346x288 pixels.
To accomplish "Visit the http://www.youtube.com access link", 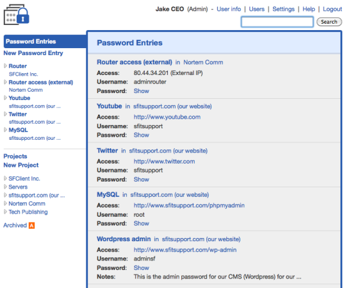I will tap(167, 117).
